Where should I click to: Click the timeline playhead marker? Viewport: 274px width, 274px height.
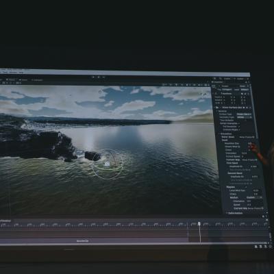click(x=199, y=224)
